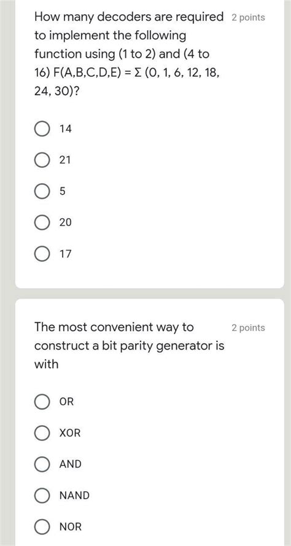This screenshot has width=291, height=546.
Task: Mark the AND radio circle
Action: tap(42, 464)
